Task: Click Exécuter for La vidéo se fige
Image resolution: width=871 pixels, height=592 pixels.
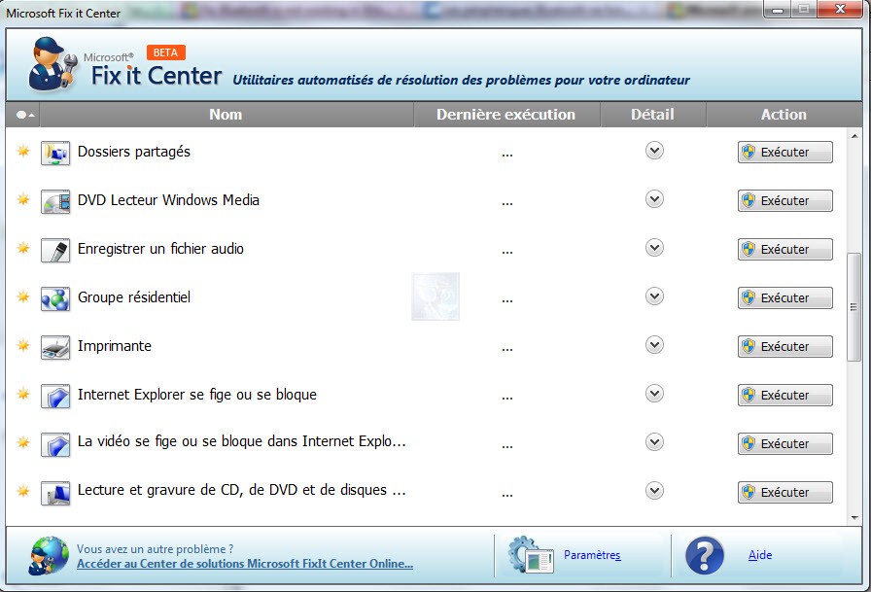Action: (x=784, y=443)
